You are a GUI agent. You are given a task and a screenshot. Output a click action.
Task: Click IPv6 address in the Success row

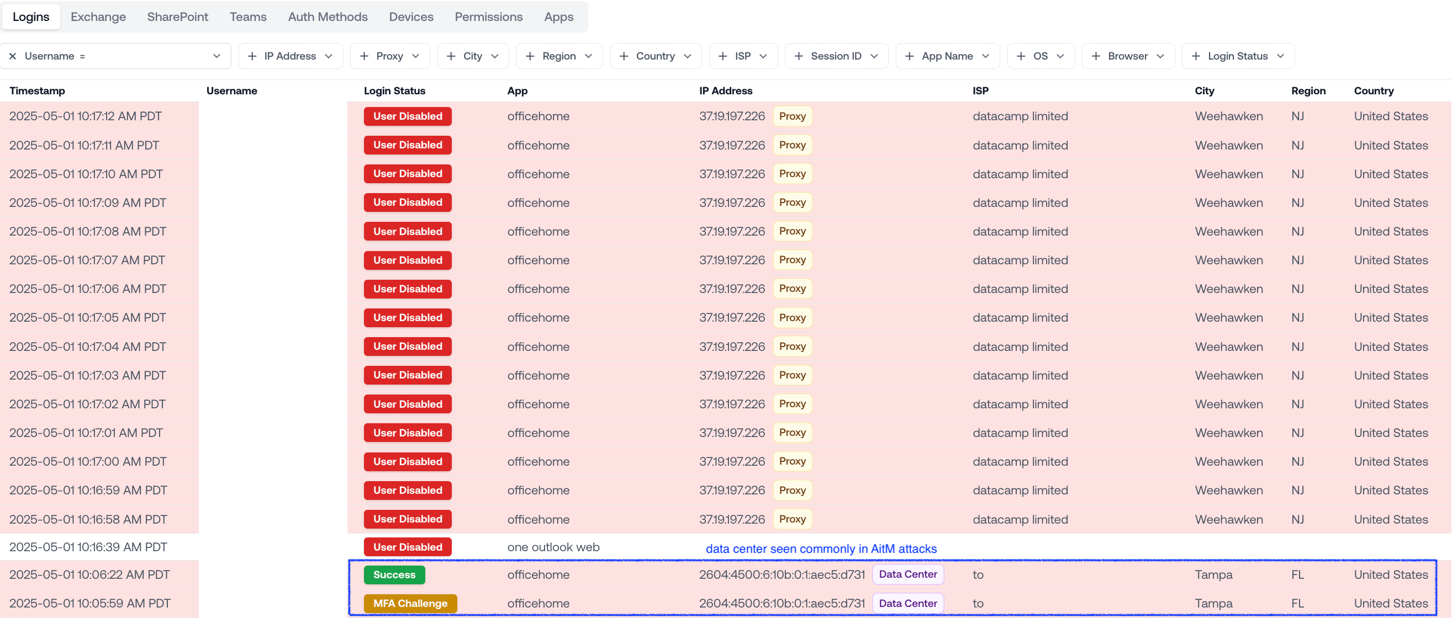coord(782,574)
